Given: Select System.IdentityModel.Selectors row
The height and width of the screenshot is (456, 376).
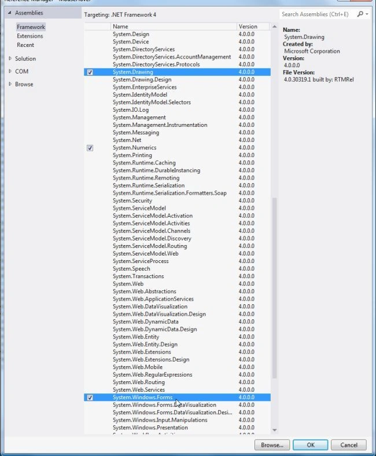Looking at the screenshot, I should (x=177, y=103).
